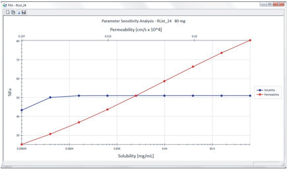
Task: Click the export with blue arrow icon
Action: pos(18,12)
